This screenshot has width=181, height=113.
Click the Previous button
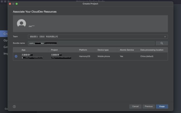(149, 106)
